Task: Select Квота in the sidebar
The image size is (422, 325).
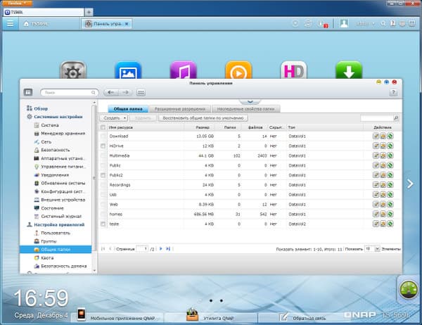Action: point(47,257)
